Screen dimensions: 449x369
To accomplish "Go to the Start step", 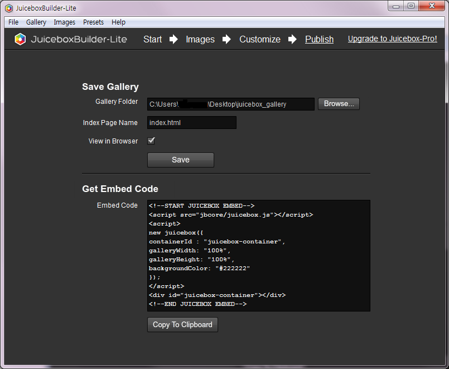I will click(152, 39).
